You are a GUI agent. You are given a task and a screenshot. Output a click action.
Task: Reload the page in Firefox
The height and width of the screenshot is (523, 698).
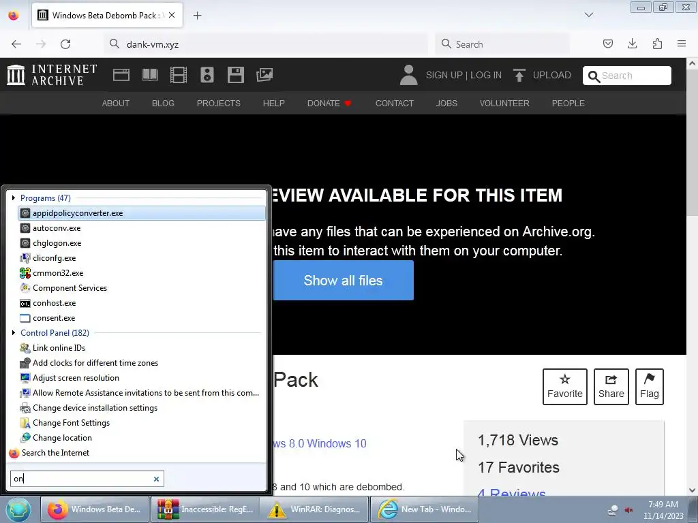coord(65,44)
